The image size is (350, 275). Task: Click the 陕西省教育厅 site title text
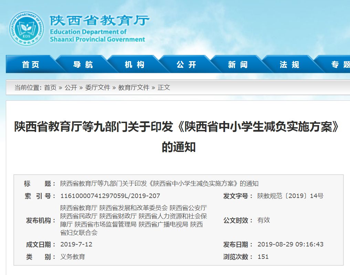point(99,20)
